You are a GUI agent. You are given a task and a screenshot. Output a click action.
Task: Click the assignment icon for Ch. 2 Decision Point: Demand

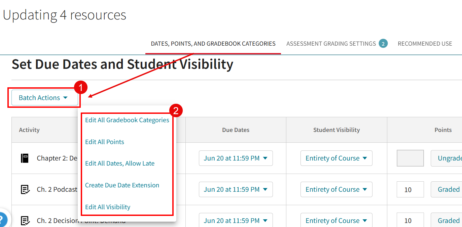(x=25, y=220)
